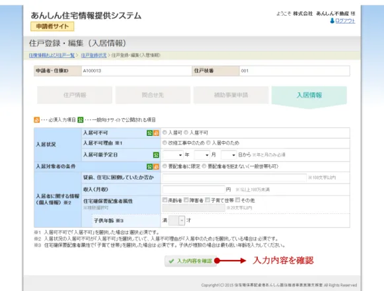This screenshot has height=291, width=384.
Task: Click the greyed その他 detail text field
Action: tap(194, 208)
